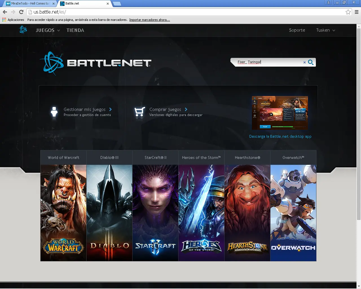Clear the search box with the X icon
Viewport: 361px width, 289px height.
305,62
